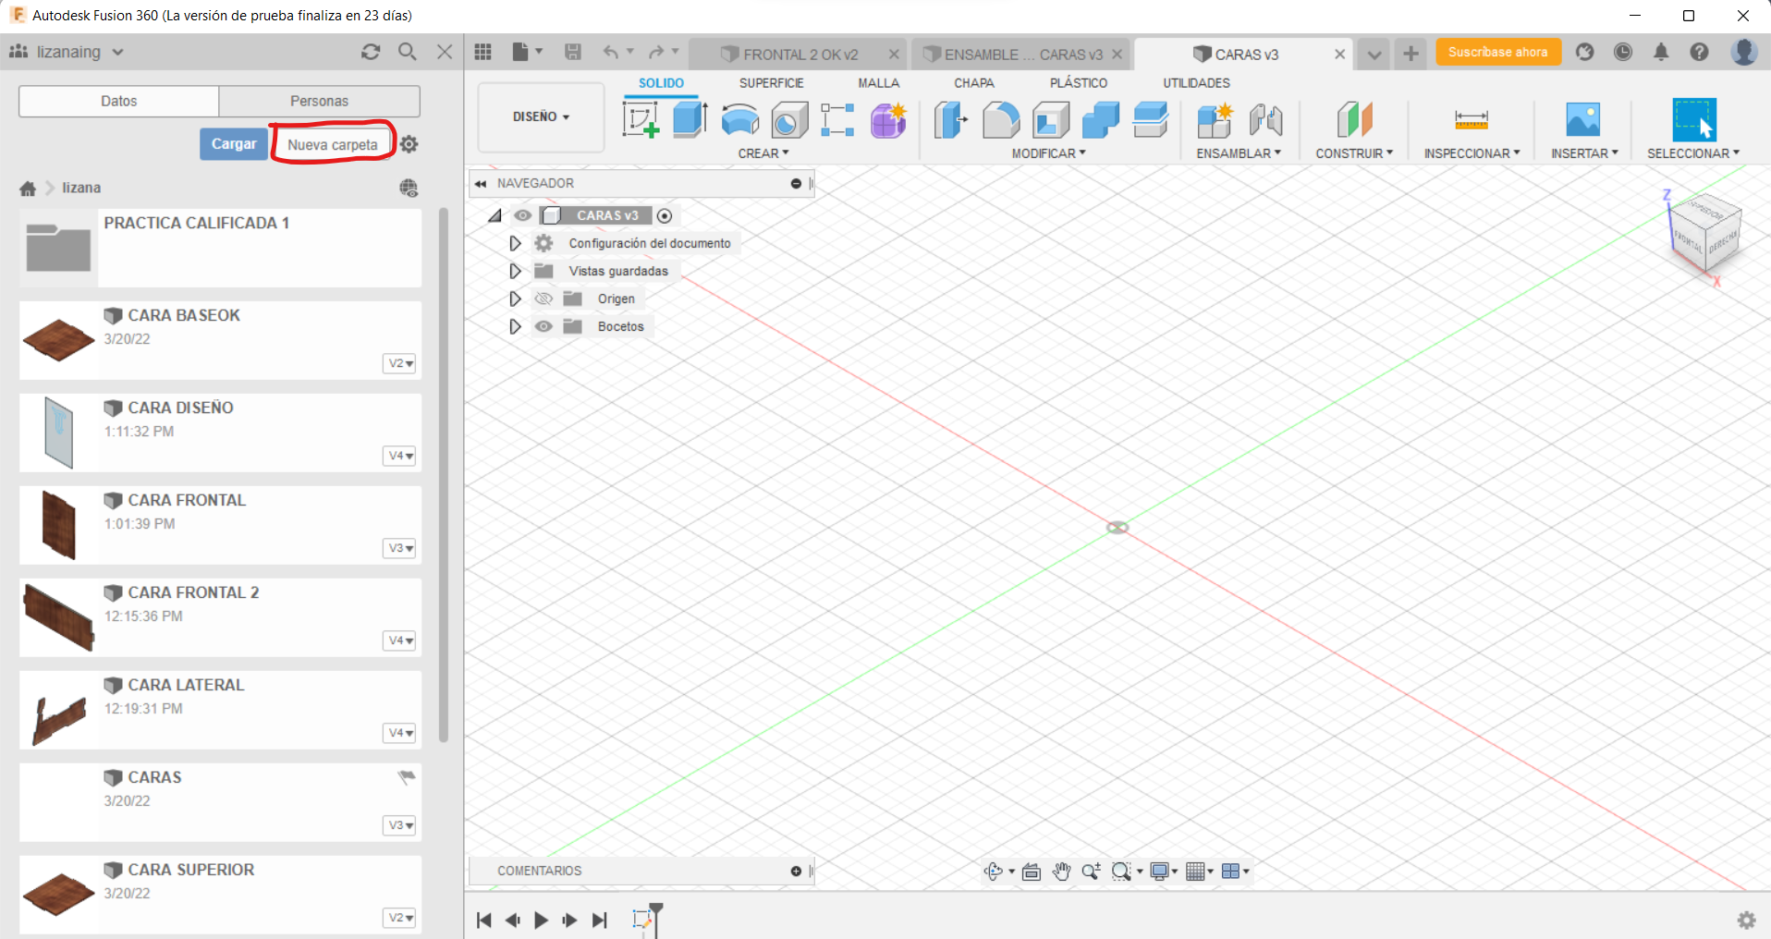Switch to the UTILIDADES tab
The image size is (1771, 939).
pos(1196,83)
